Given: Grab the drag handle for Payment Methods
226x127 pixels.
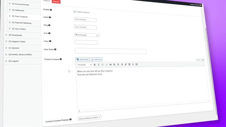Looking at the screenshot, I should pyautogui.click(x=10, y=22).
